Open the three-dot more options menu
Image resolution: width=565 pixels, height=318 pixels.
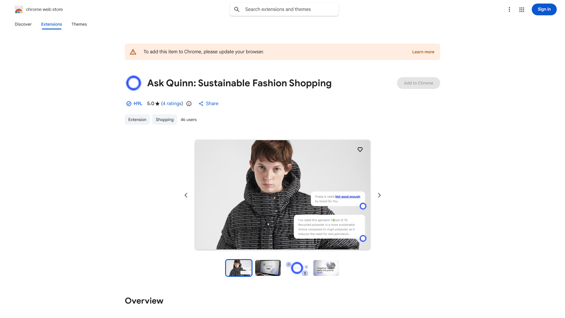point(509,9)
